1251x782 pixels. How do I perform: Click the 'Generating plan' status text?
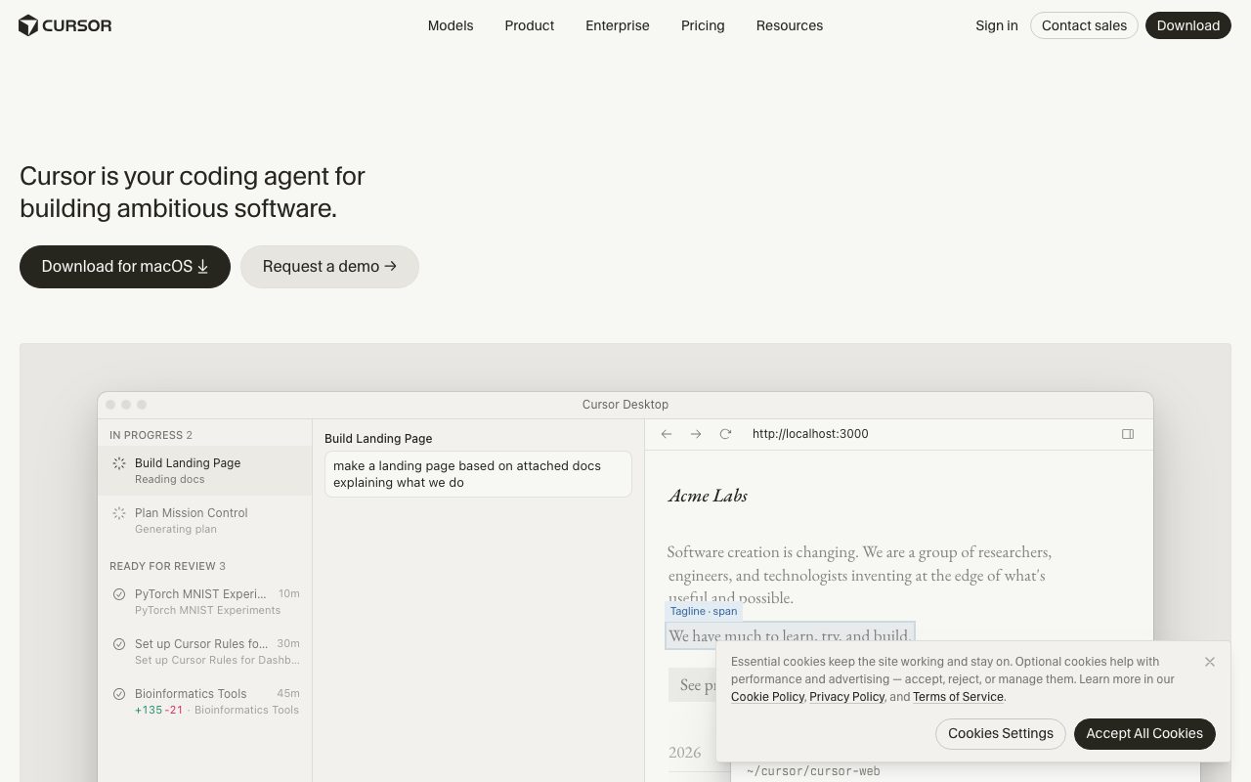(x=176, y=529)
